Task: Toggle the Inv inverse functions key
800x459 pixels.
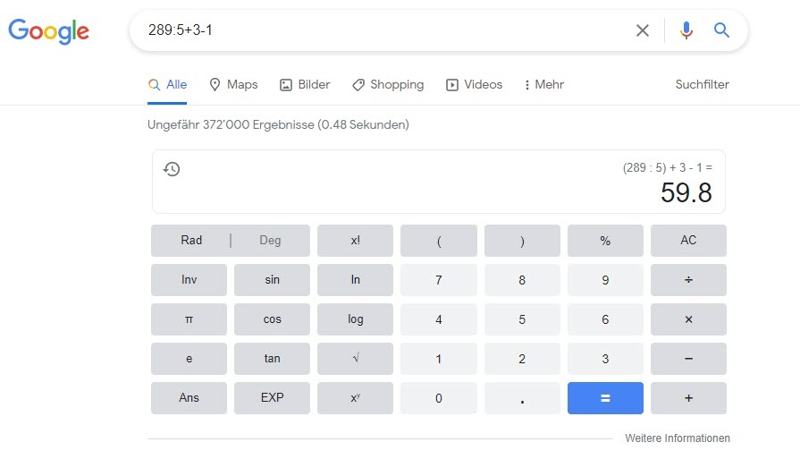Action: pos(189,280)
